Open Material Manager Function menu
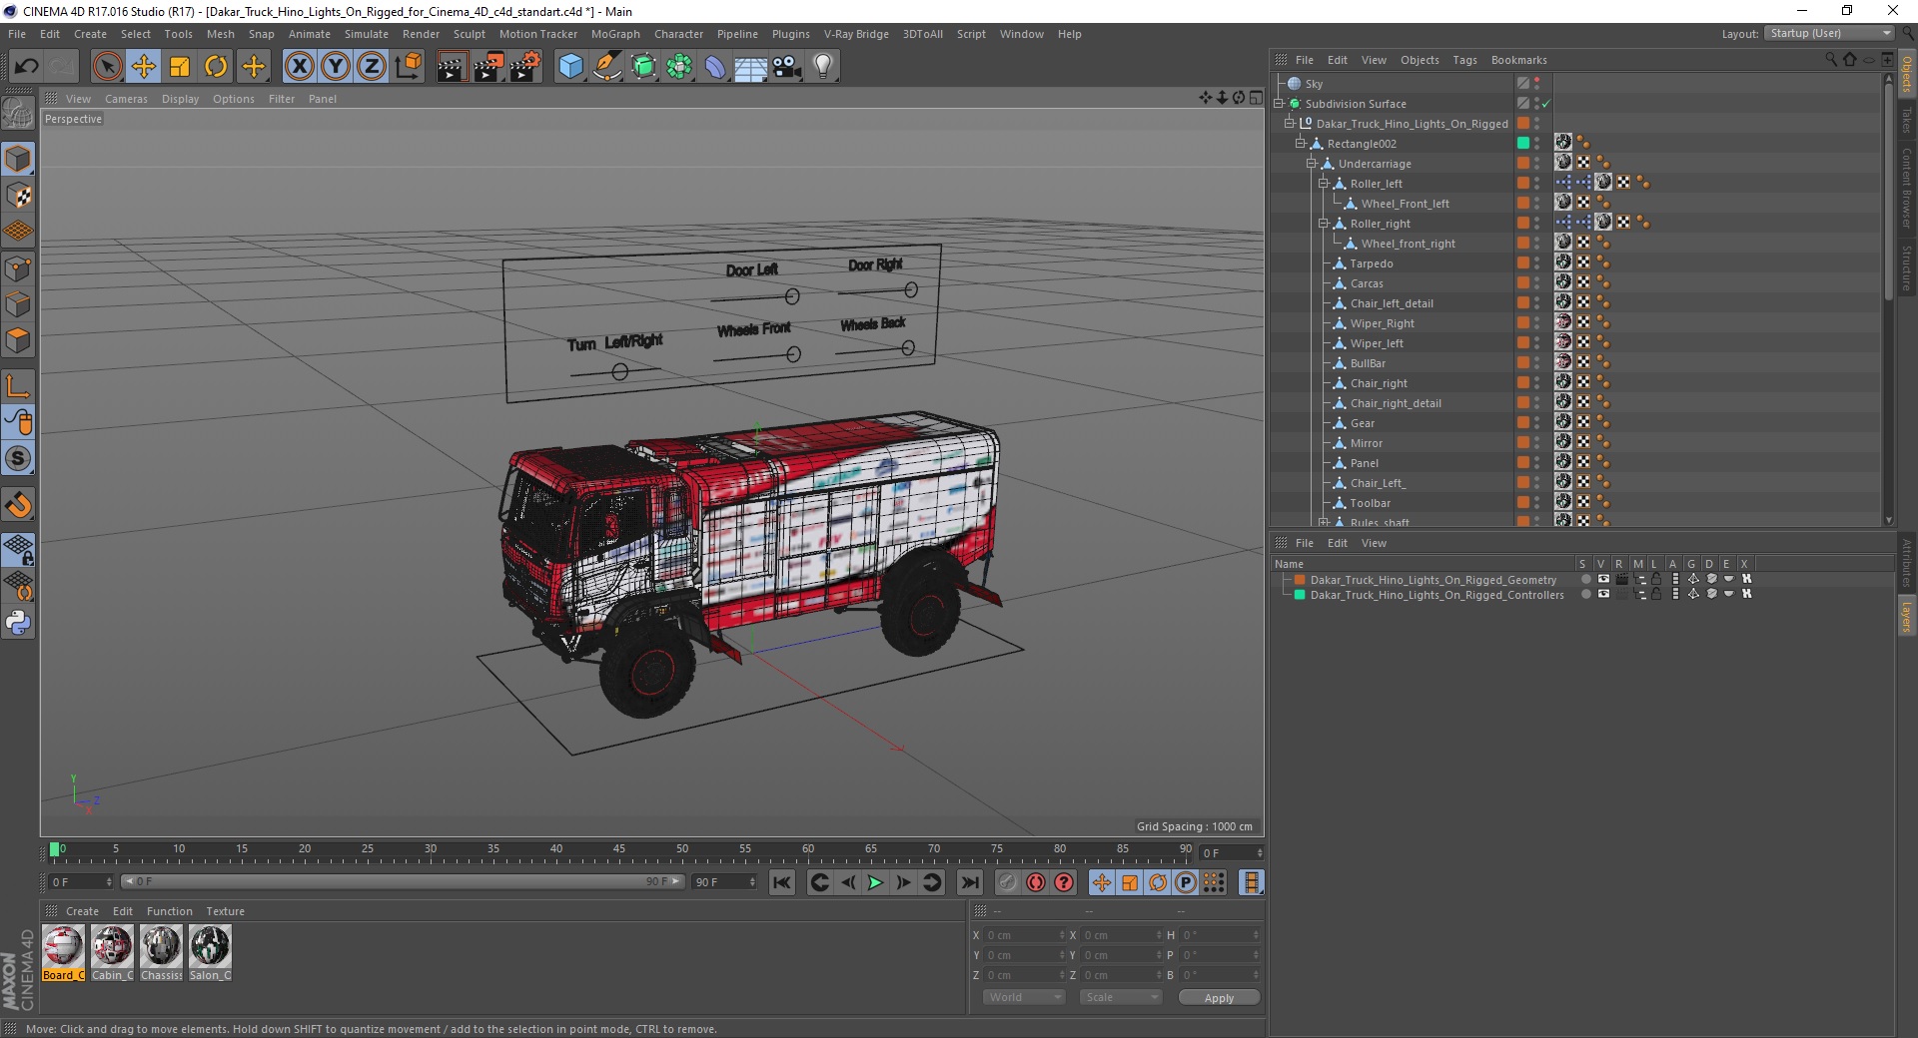Viewport: 1918px width, 1038px height. pos(170,911)
